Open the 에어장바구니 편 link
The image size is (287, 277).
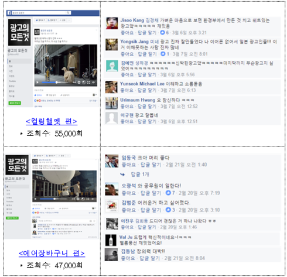[x=52, y=253]
